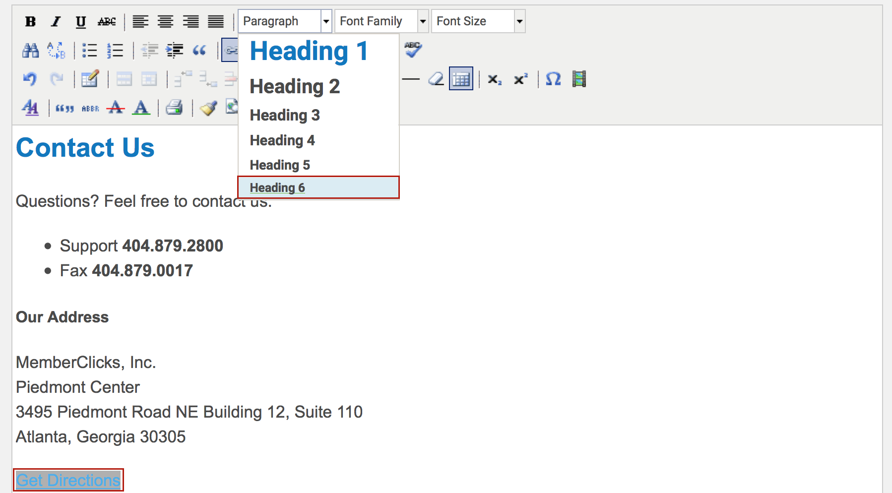This screenshot has height=493, width=892.
Task: Insert special character with Omega icon
Action: click(553, 79)
